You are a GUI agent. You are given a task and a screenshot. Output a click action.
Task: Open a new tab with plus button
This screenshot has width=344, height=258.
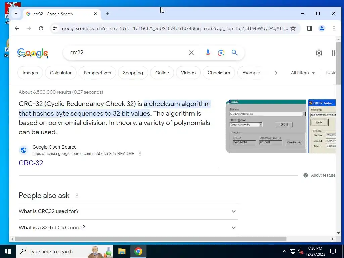(107, 14)
